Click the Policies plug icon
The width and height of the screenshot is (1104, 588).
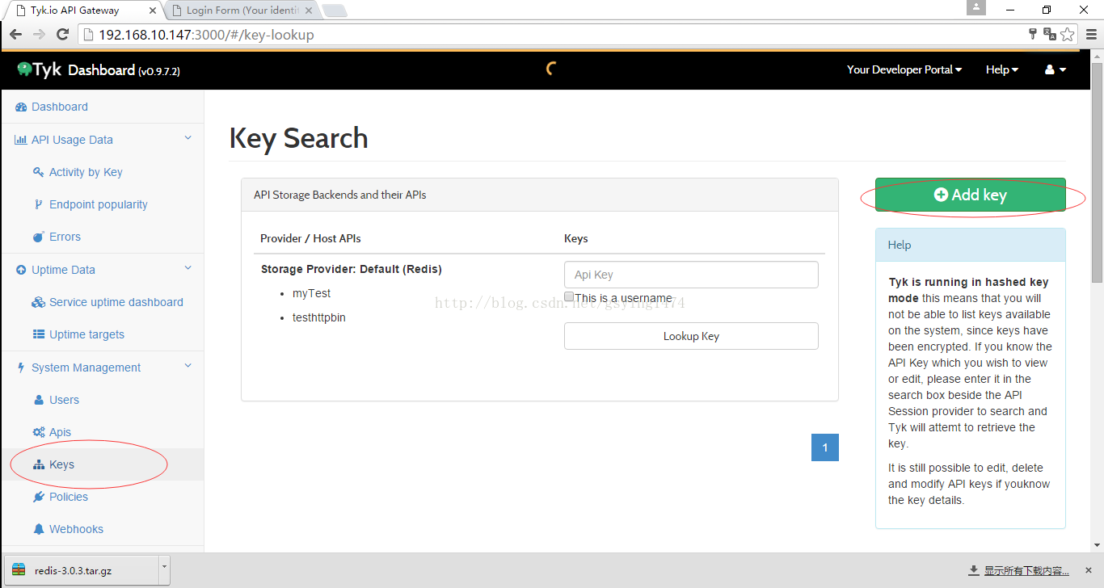coord(38,497)
